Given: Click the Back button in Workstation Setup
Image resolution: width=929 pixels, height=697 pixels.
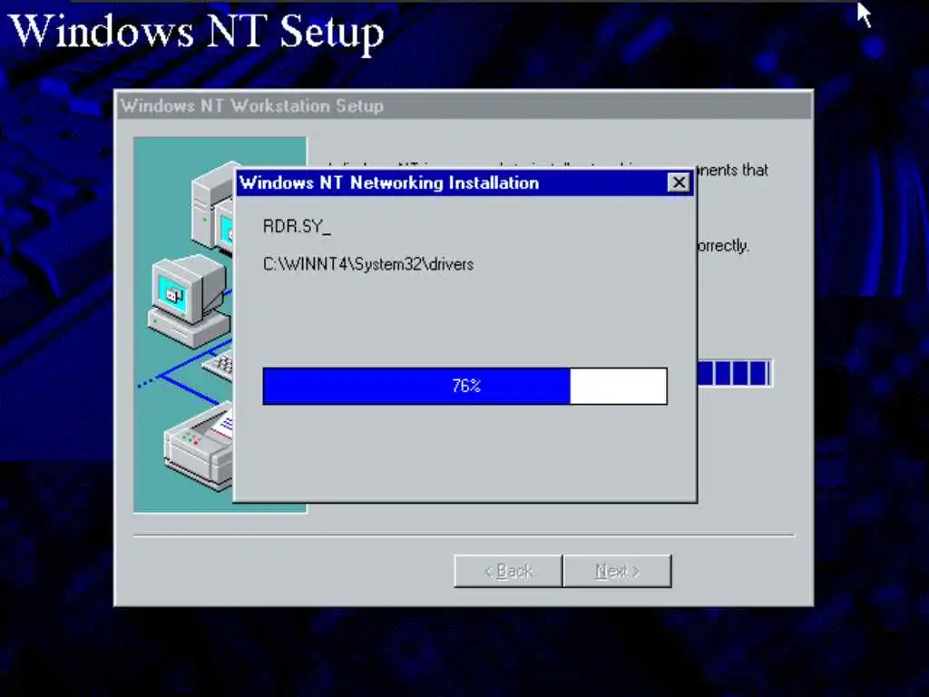Looking at the screenshot, I should (x=508, y=571).
